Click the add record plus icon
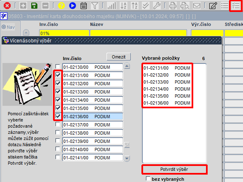The width and height of the screenshot is (243, 182). point(23,6)
